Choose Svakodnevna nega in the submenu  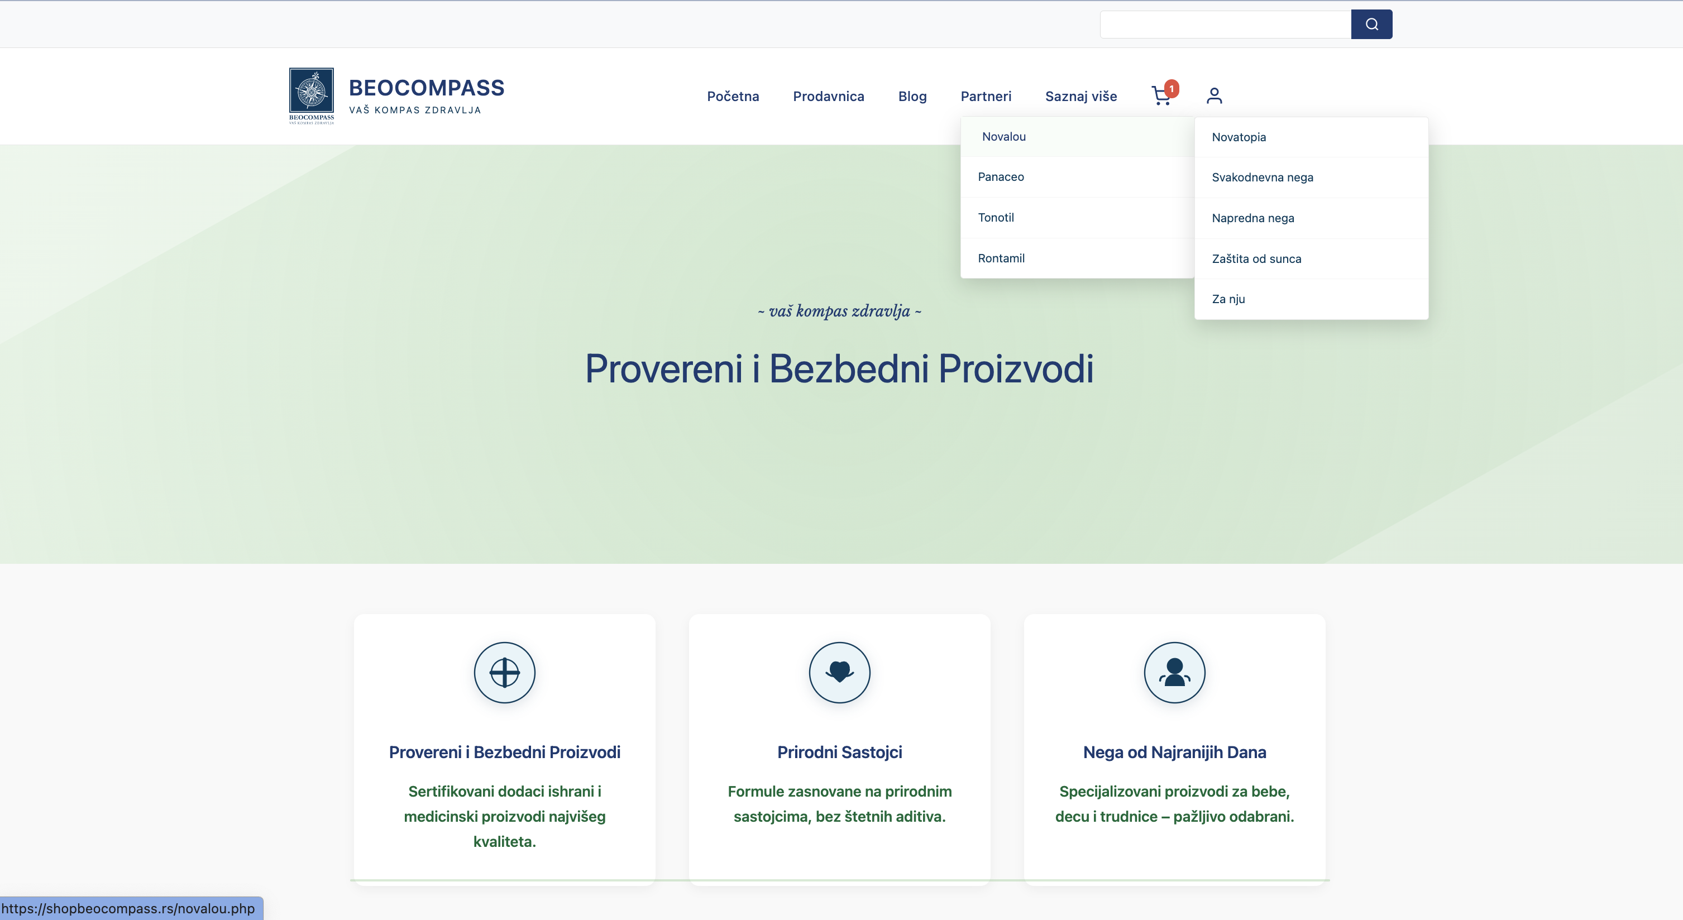(x=1311, y=178)
